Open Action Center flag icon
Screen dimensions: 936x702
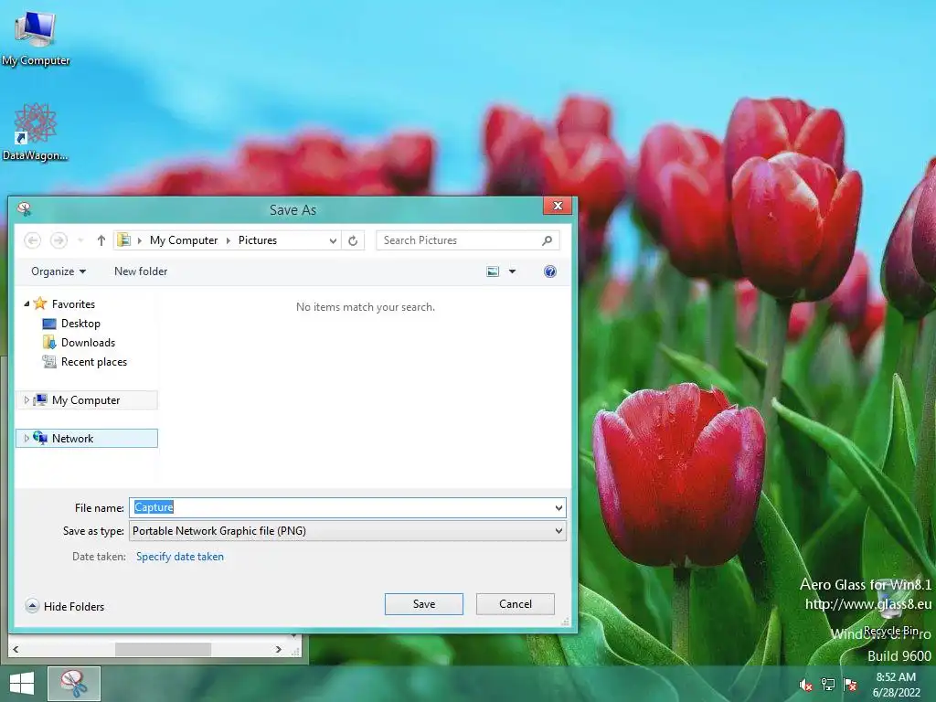850,685
